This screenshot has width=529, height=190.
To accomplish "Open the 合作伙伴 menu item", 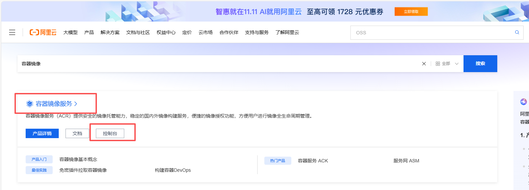I will 229,32.
